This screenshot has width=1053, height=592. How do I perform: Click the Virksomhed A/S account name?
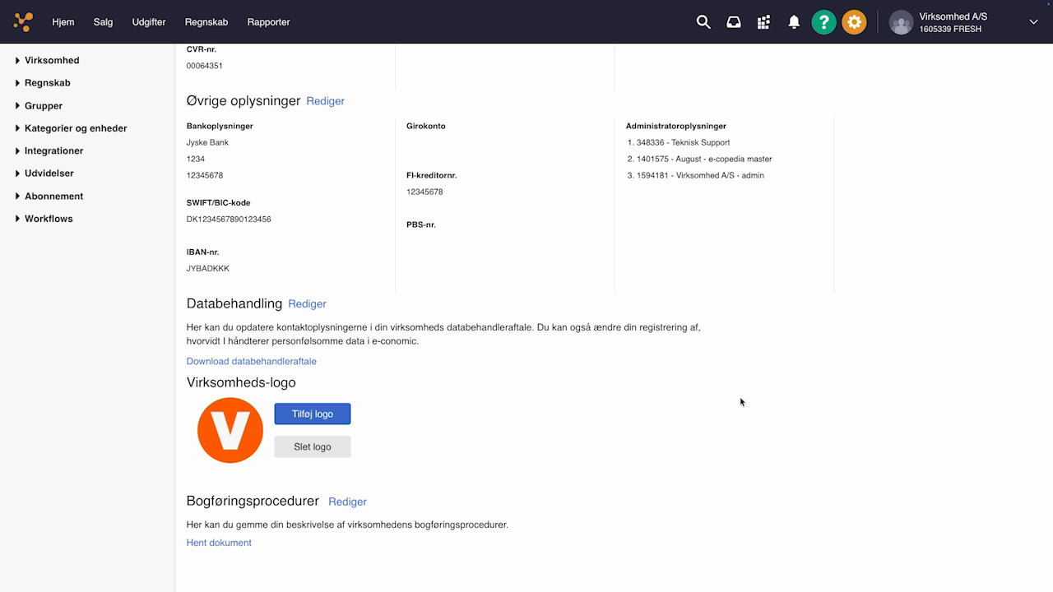click(953, 16)
